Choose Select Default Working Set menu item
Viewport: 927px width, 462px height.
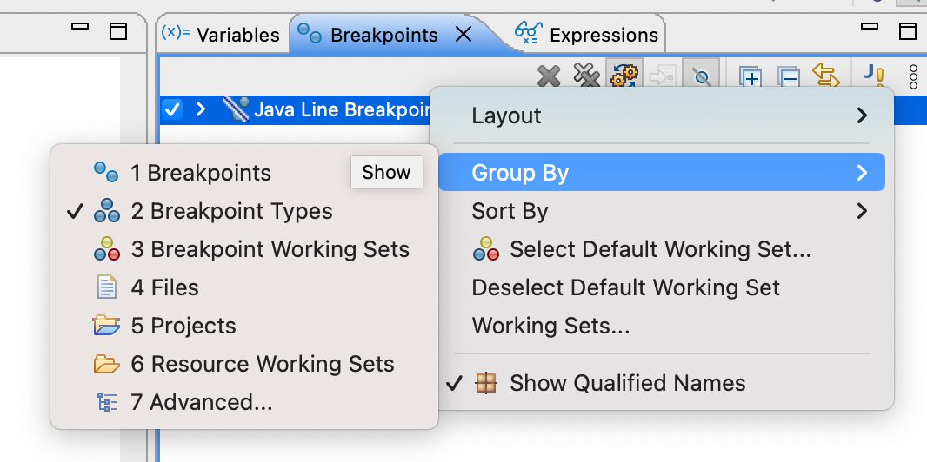pos(660,249)
